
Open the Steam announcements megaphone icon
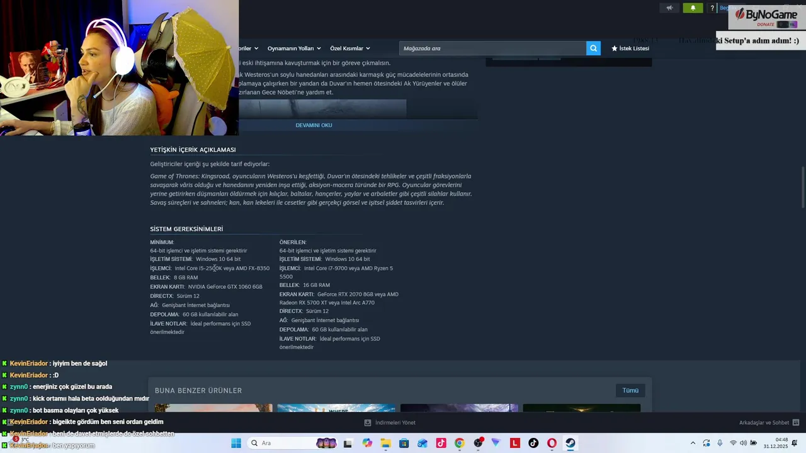[669, 8]
